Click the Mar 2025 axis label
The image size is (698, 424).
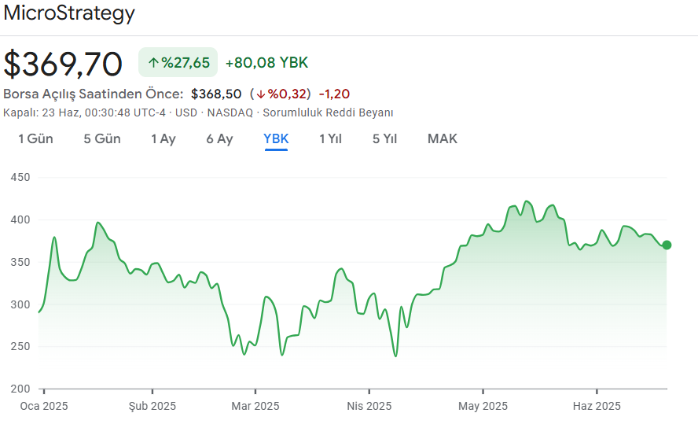pos(255,406)
